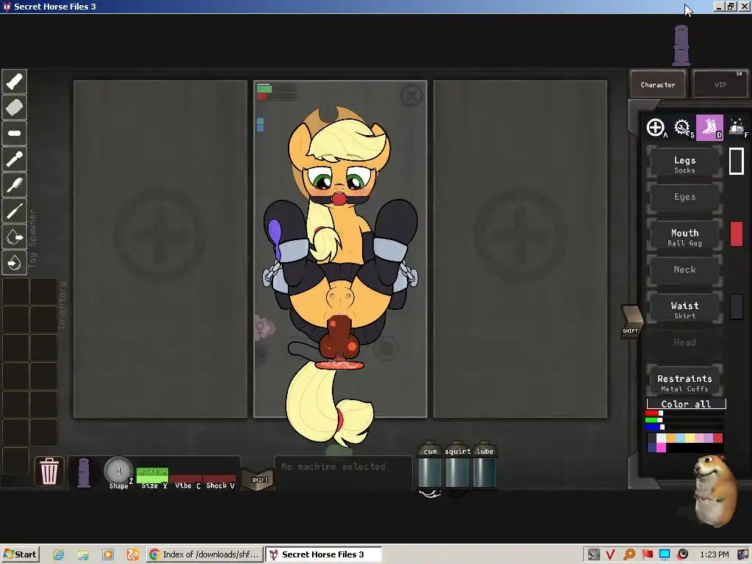Image resolution: width=752 pixels, height=564 pixels.
Task: Click the purple item icon above Character tab
Action: coord(681,46)
